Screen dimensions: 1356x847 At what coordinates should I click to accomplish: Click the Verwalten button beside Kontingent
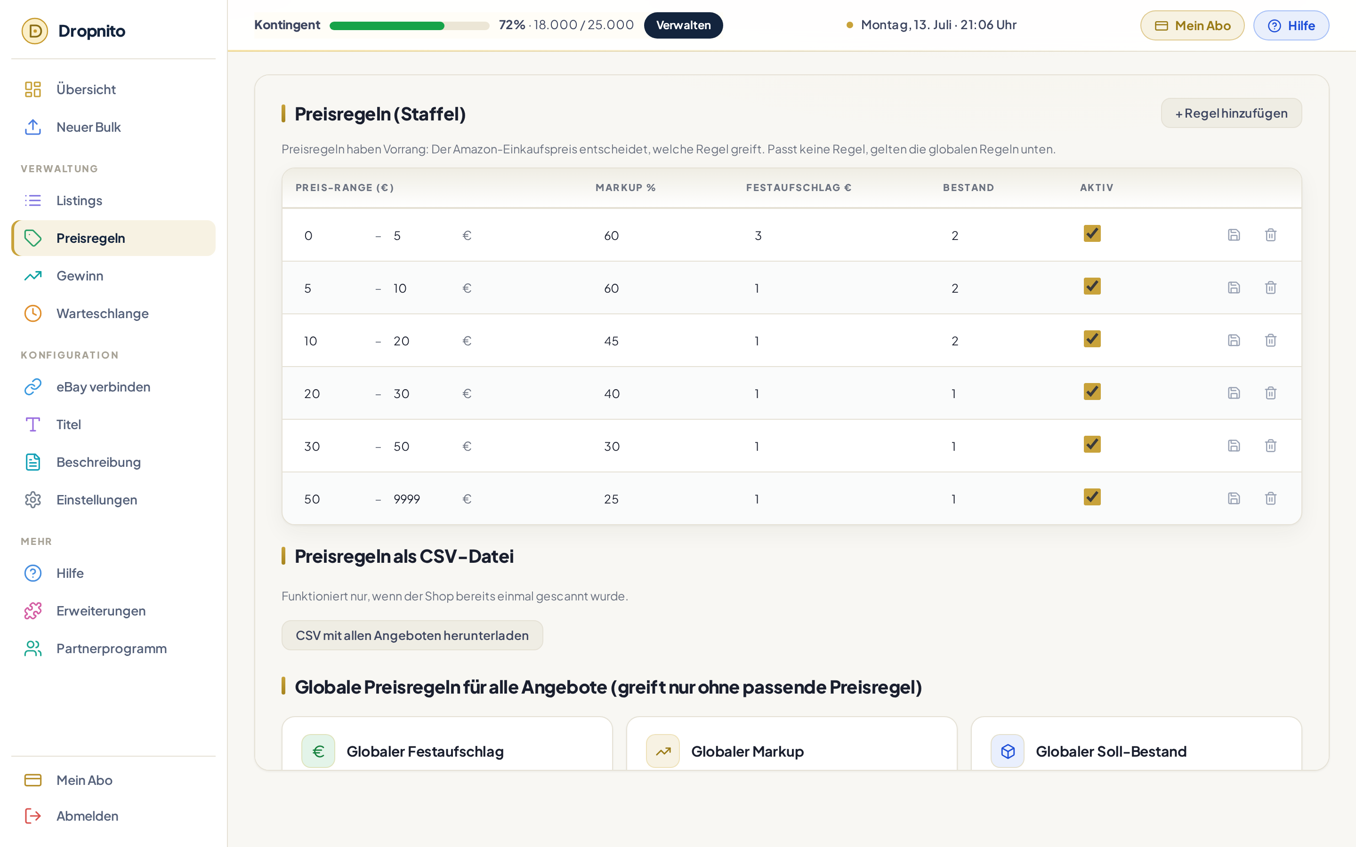[x=683, y=25]
